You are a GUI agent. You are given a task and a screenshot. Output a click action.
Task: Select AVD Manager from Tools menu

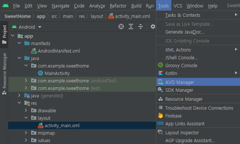[x=198, y=82]
